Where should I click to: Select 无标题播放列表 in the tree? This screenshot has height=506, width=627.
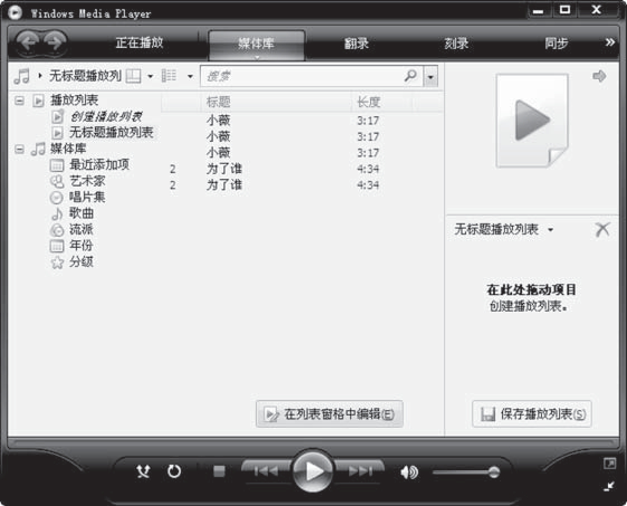click(111, 132)
